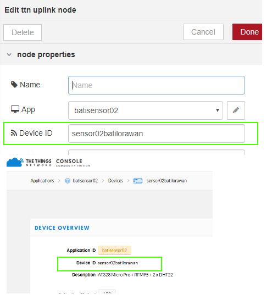Click the Console Community Edition title
The image size is (272, 300).
(x=73, y=163)
